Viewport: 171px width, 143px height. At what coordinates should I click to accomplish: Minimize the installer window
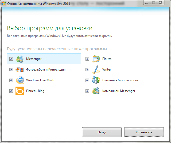point(147,3)
